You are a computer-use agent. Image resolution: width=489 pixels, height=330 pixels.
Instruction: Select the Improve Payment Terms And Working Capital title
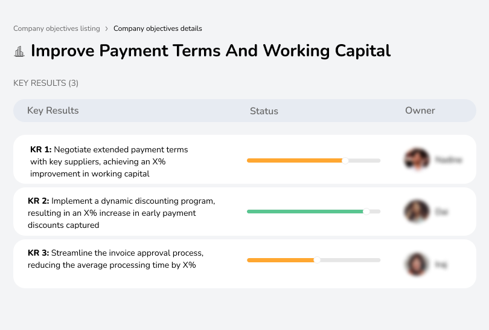(x=211, y=51)
